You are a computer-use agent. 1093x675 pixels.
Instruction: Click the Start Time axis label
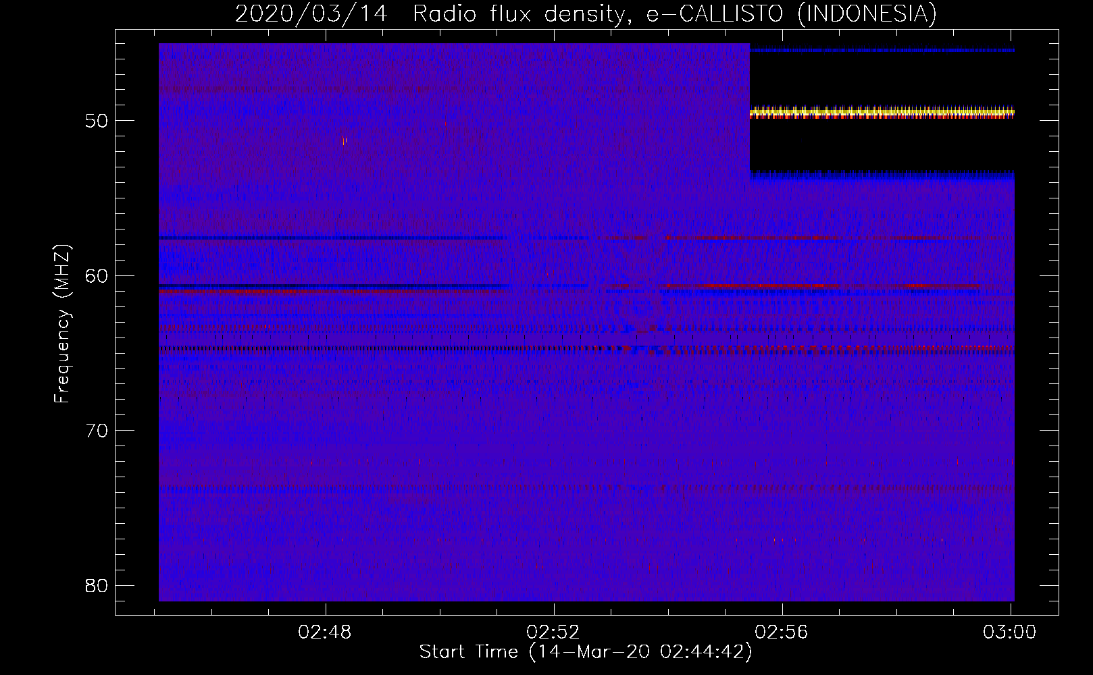click(x=586, y=652)
